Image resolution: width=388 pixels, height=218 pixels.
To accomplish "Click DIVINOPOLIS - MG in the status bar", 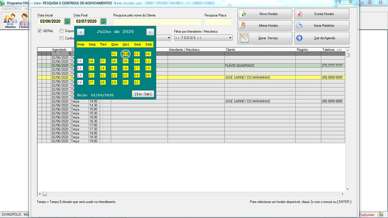I will [15, 215].
